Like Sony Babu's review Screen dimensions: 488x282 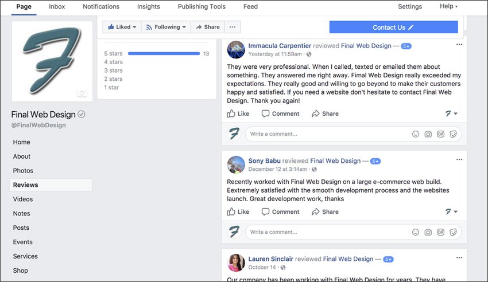(238, 212)
